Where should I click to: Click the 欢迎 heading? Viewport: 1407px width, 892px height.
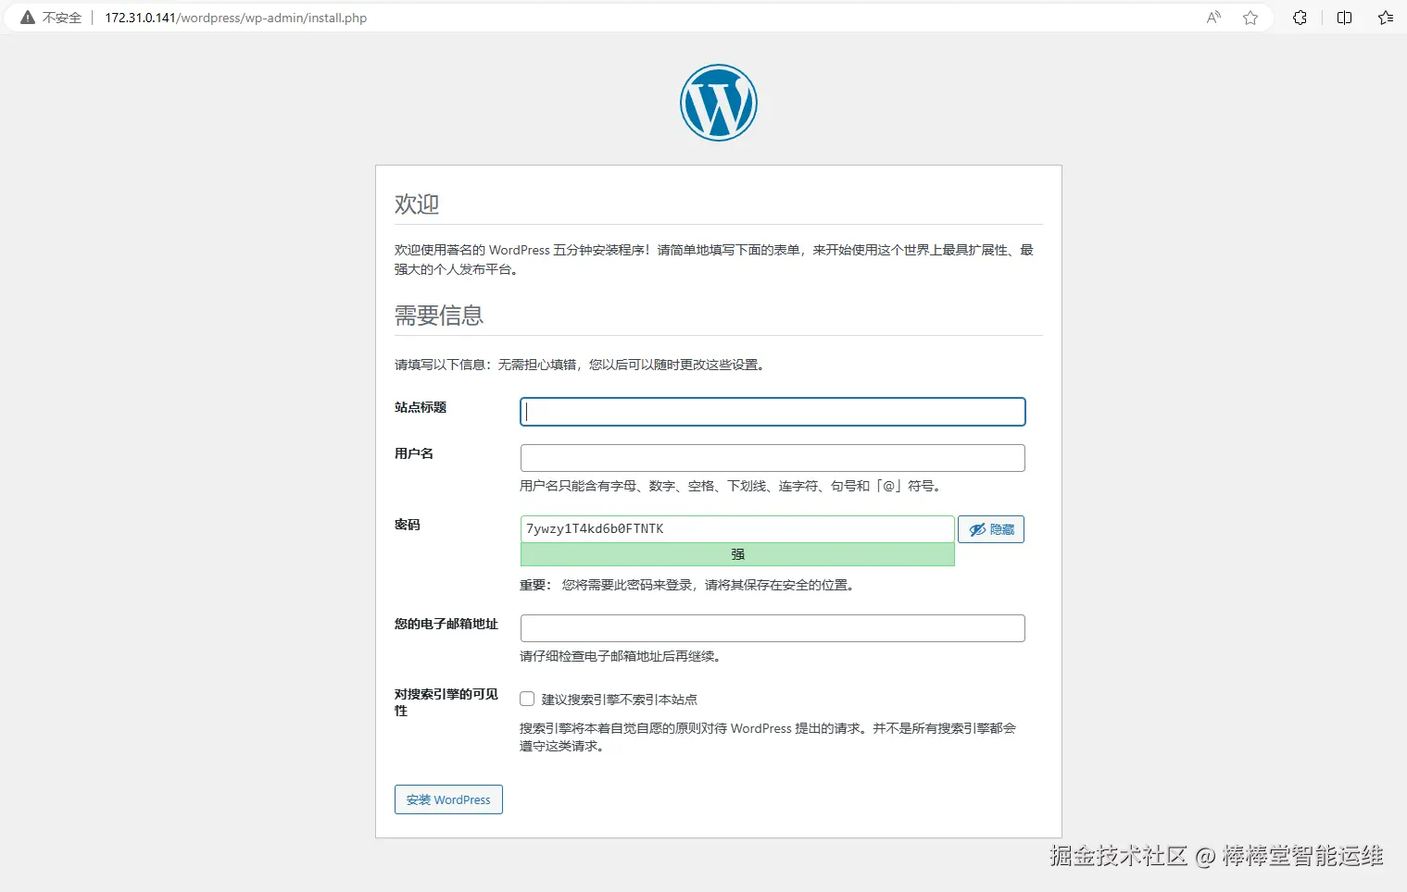click(x=417, y=204)
